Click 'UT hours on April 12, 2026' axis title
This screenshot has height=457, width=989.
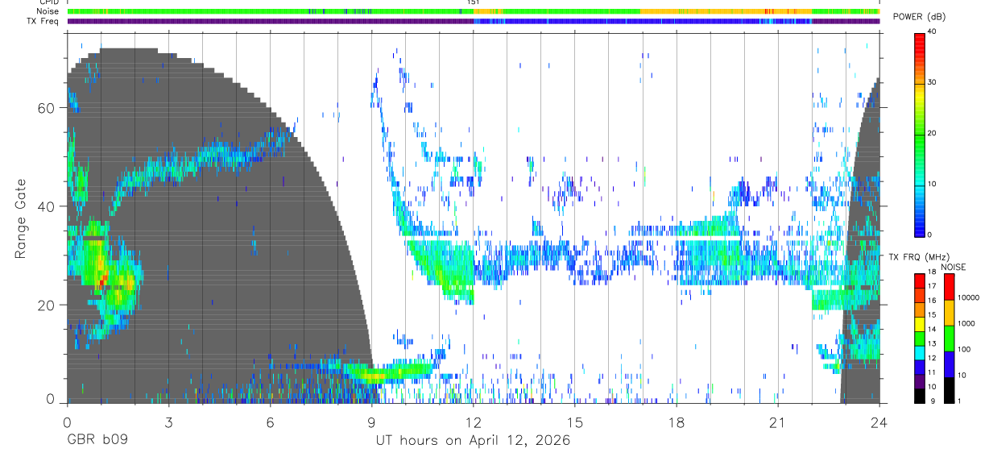click(x=473, y=441)
